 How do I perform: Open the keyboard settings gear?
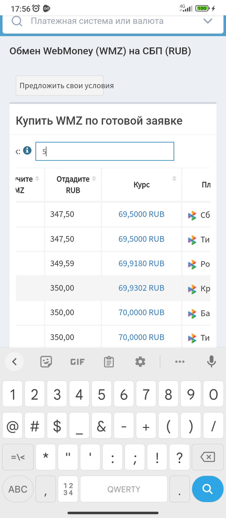140,362
